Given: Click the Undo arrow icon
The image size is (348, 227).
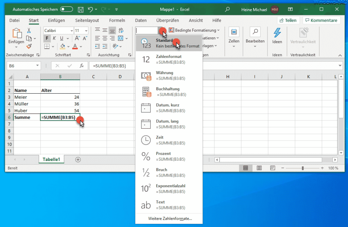Looking at the screenshot, I should point(90,9).
